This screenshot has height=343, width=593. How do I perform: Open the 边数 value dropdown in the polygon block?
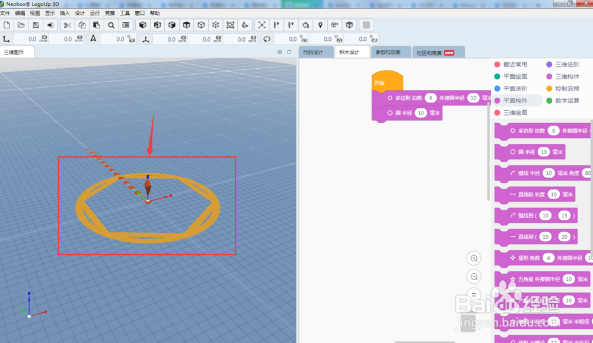[x=431, y=98]
